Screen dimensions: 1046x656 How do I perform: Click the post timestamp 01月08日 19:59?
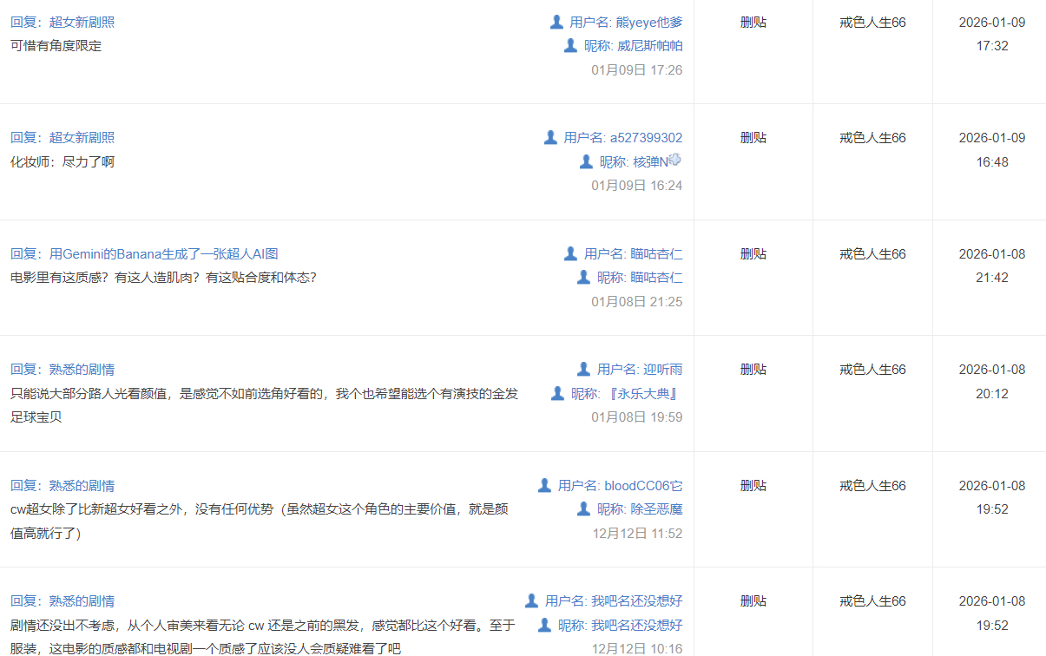[x=636, y=417]
